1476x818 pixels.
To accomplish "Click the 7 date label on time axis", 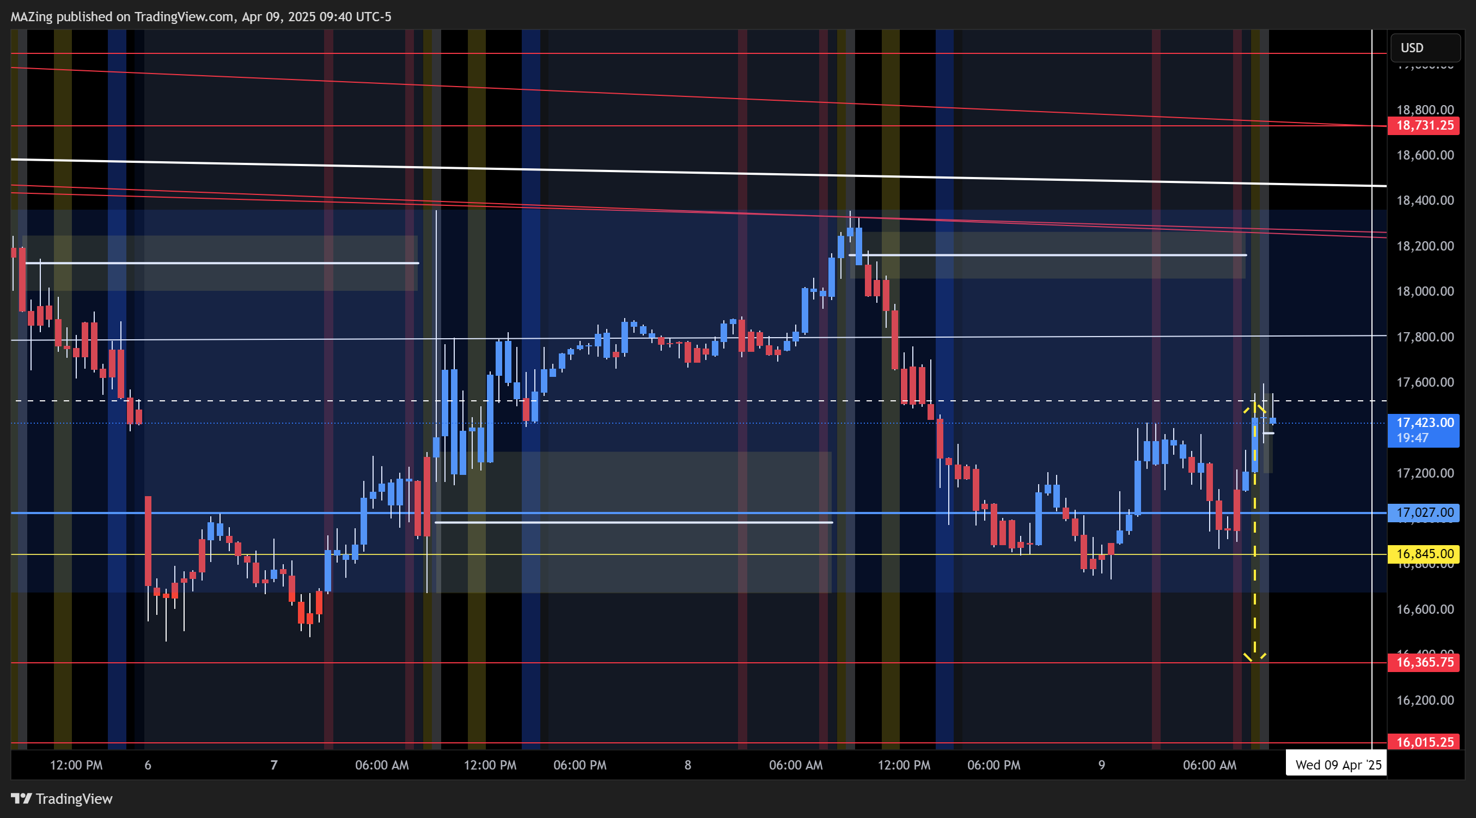I will click(x=274, y=765).
